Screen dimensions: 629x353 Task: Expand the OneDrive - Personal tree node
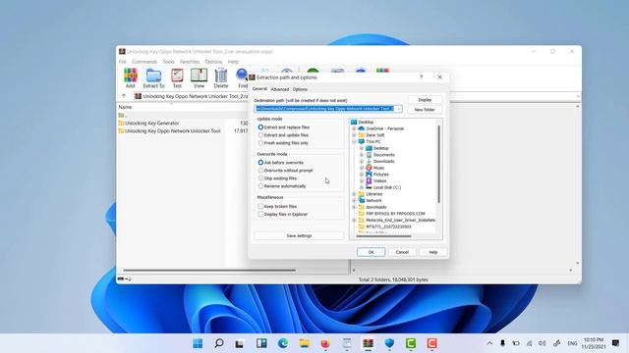[x=354, y=128]
